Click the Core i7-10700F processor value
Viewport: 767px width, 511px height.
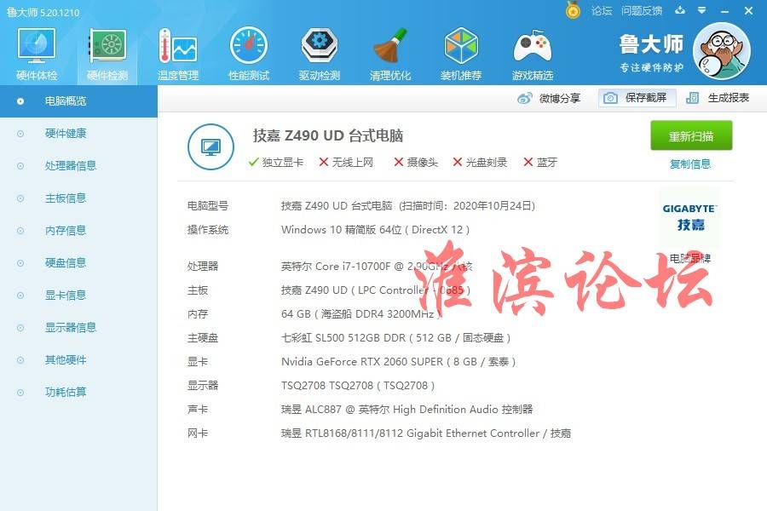pyautogui.click(x=377, y=266)
